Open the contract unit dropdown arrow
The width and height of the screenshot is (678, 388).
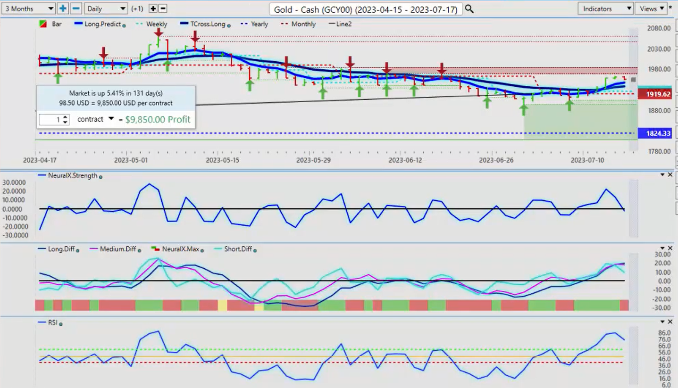(x=111, y=119)
